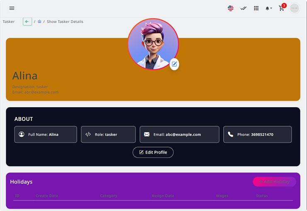Viewport: 307px width, 211px height.
Task: Click the Show Tasker Details breadcrumb
Action: [x=65, y=22]
